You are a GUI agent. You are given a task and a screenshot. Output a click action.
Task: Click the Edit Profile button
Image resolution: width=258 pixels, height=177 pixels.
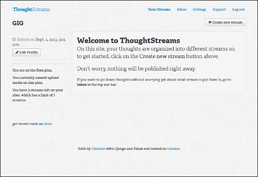(x=27, y=53)
